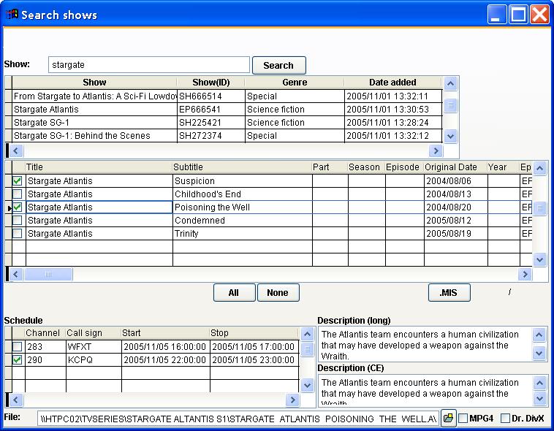
Task: Select Stargate Atlantis row in shows table
Action: pos(227,109)
